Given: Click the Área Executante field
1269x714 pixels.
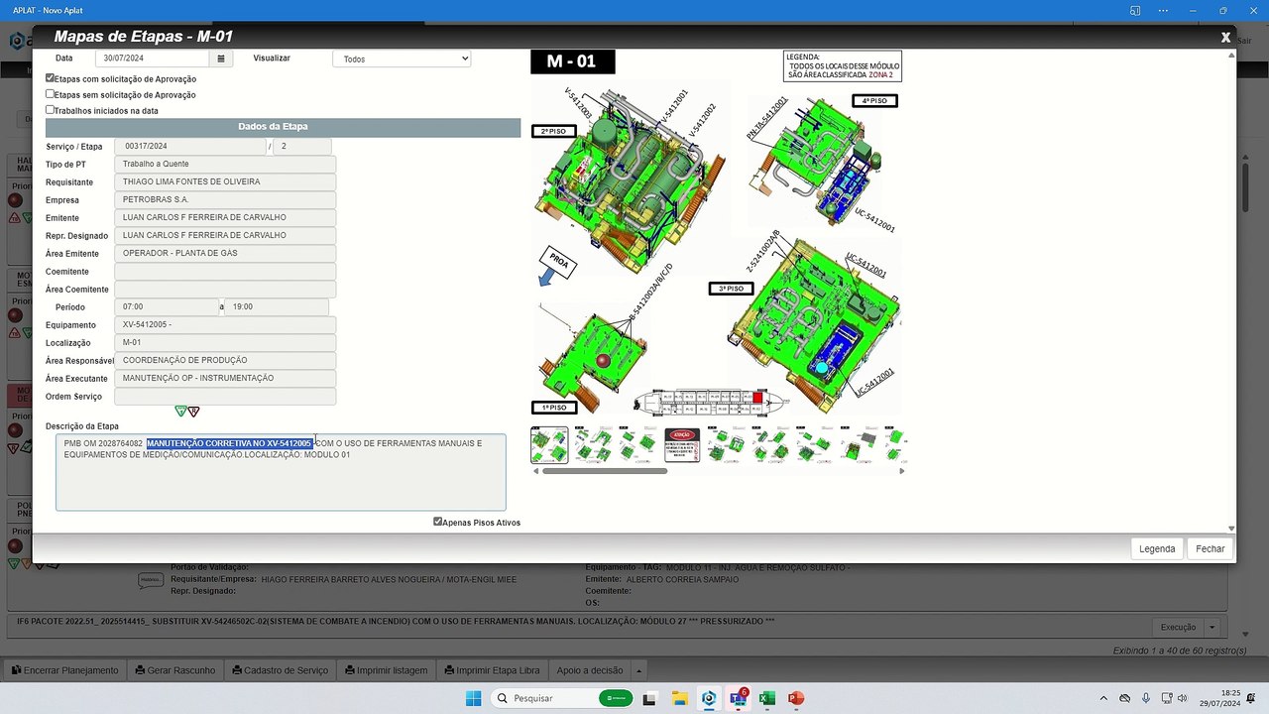Looking at the screenshot, I should click(x=225, y=378).
